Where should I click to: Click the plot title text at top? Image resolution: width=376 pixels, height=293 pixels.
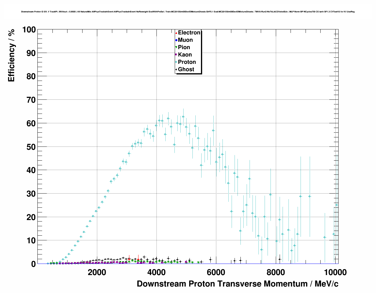(188, 12)
